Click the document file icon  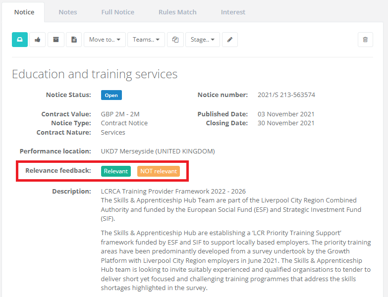click(74, 40)
